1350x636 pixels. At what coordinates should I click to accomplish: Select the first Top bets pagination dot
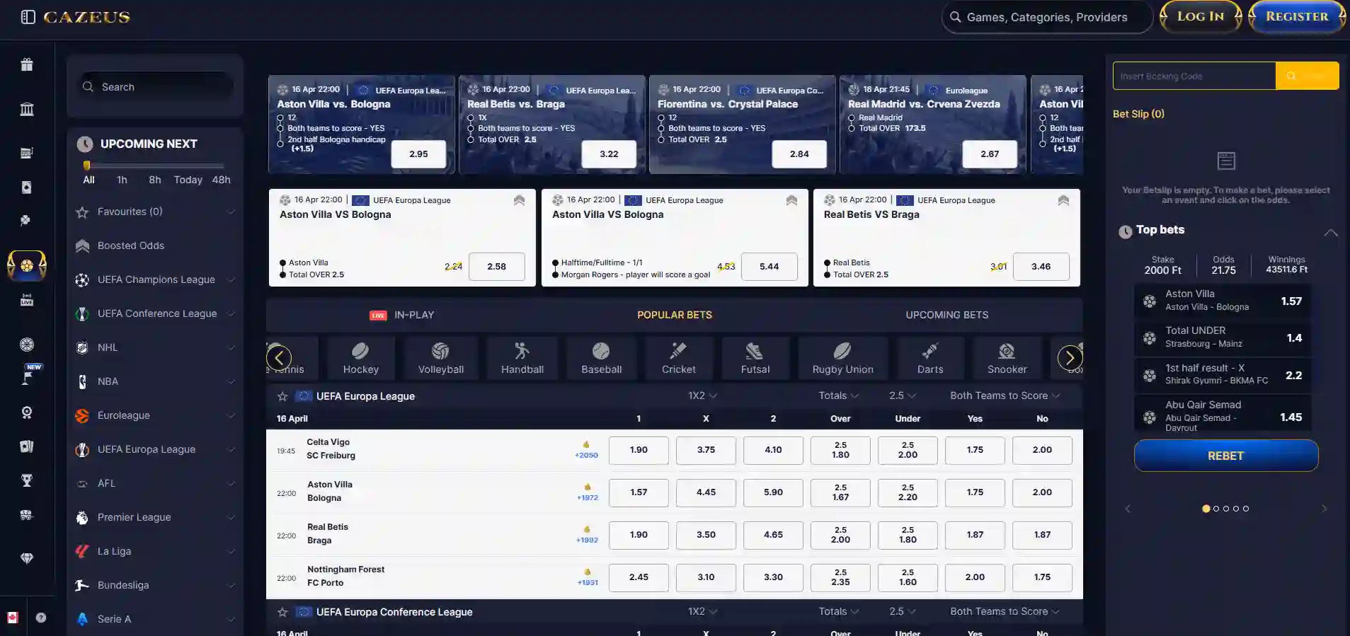point(1206,509)
